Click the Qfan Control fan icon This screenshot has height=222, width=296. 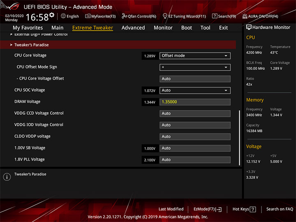coord(124,16)
